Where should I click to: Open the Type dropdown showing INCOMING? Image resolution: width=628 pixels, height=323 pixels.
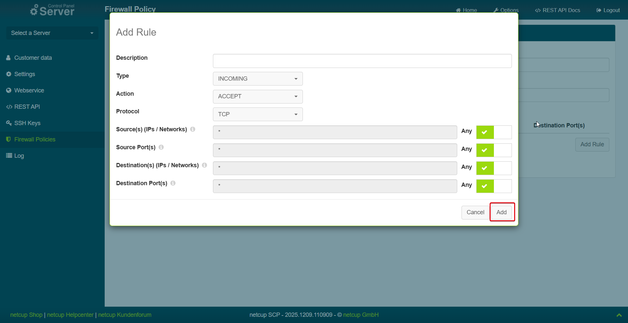[258, 79]
